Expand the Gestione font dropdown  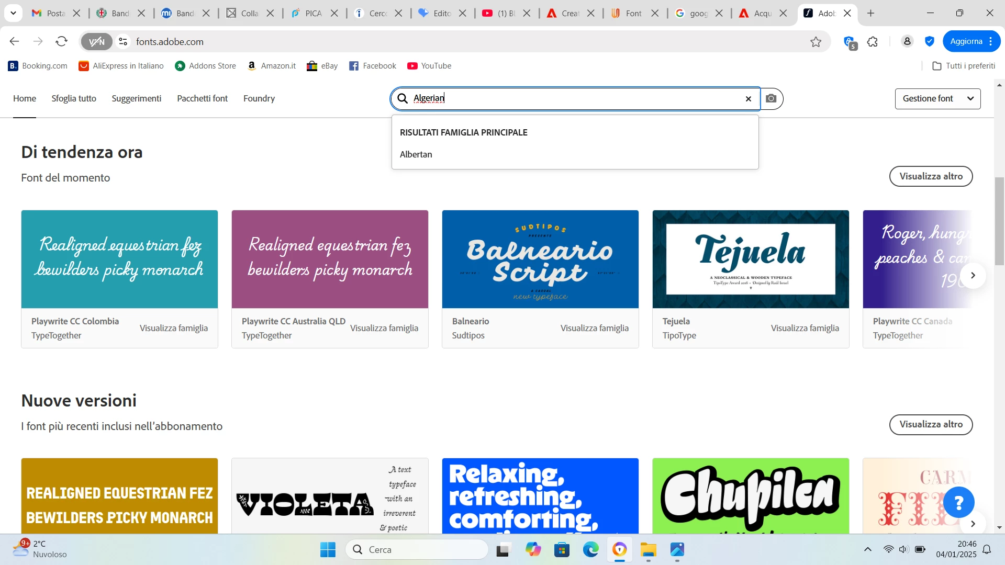pos(937,98)
